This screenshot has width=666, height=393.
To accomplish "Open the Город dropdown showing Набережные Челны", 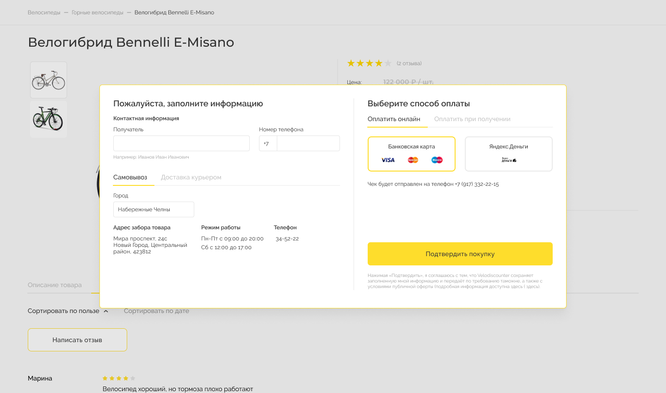I will pos(154,209).
